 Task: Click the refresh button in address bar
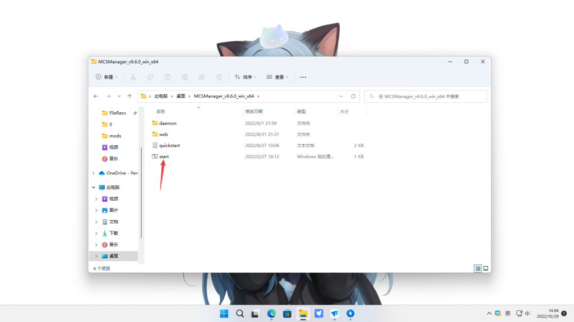click(353, 96)
